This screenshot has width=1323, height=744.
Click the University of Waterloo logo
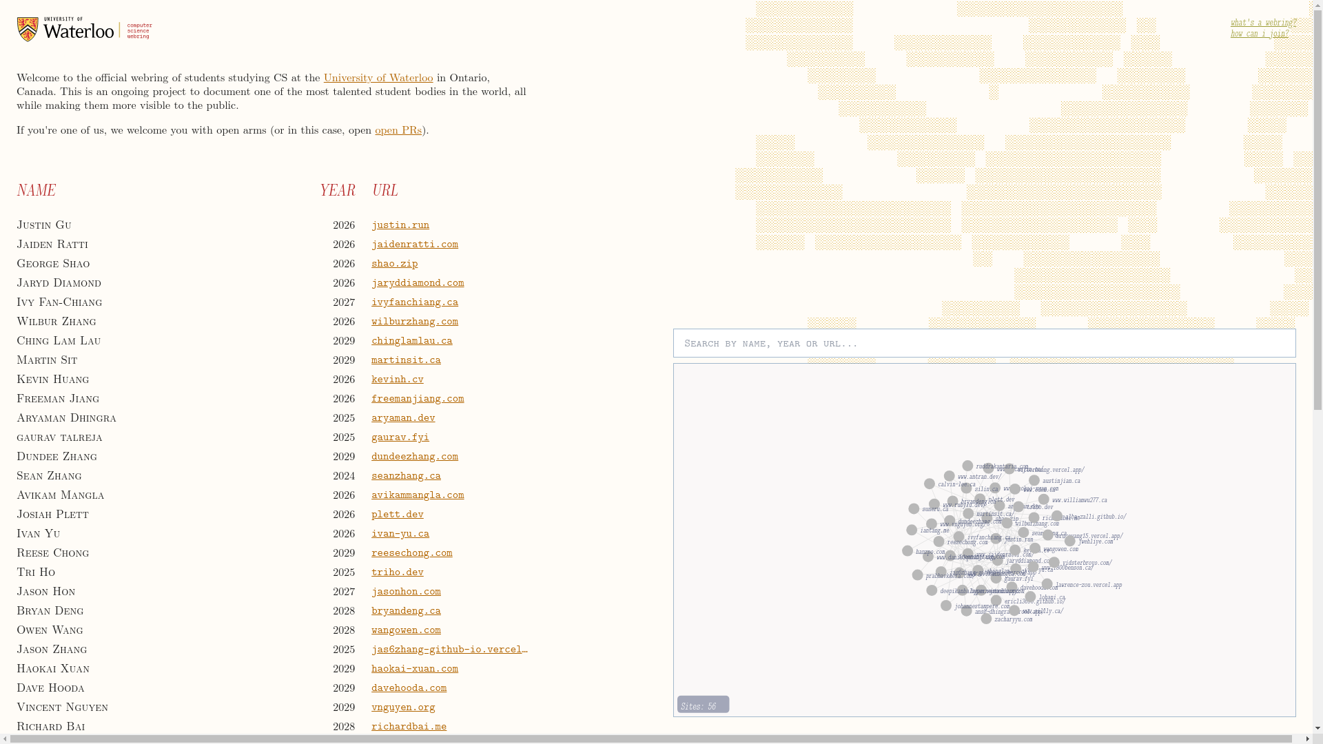pos(84,30)
